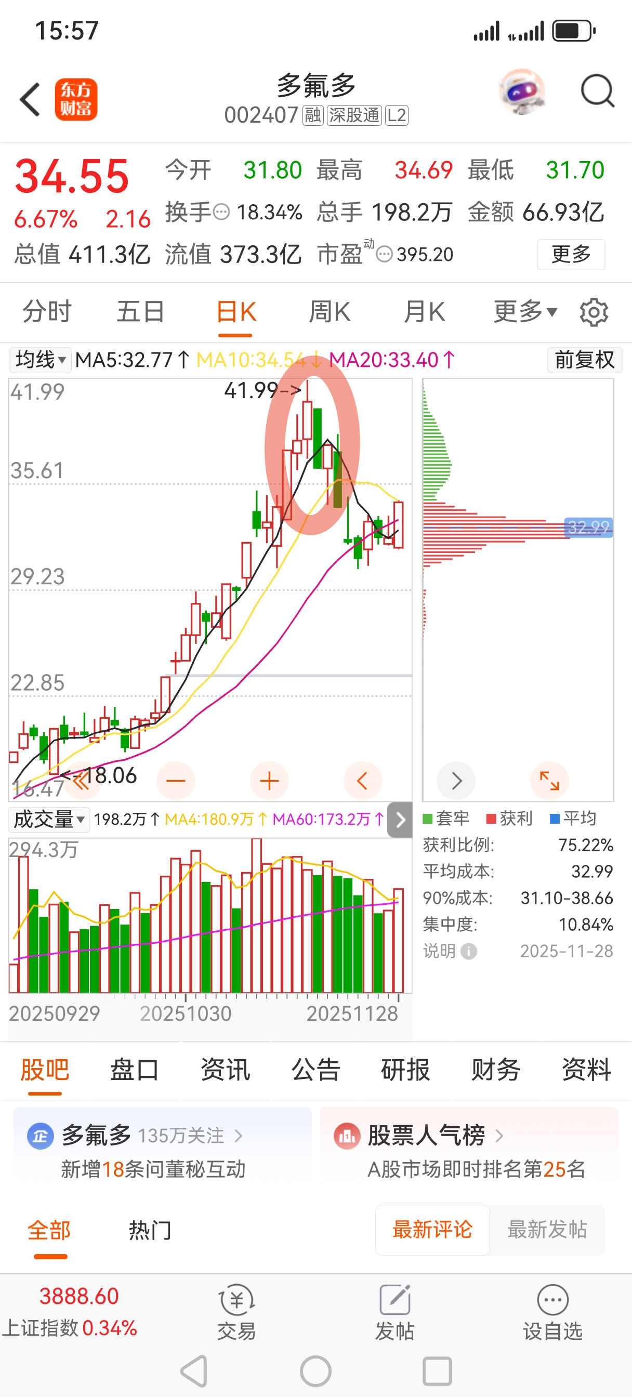Viewport: 632px width, 1397px height.
Task: Move chart left with orange arrow
Action: [363, 781]
